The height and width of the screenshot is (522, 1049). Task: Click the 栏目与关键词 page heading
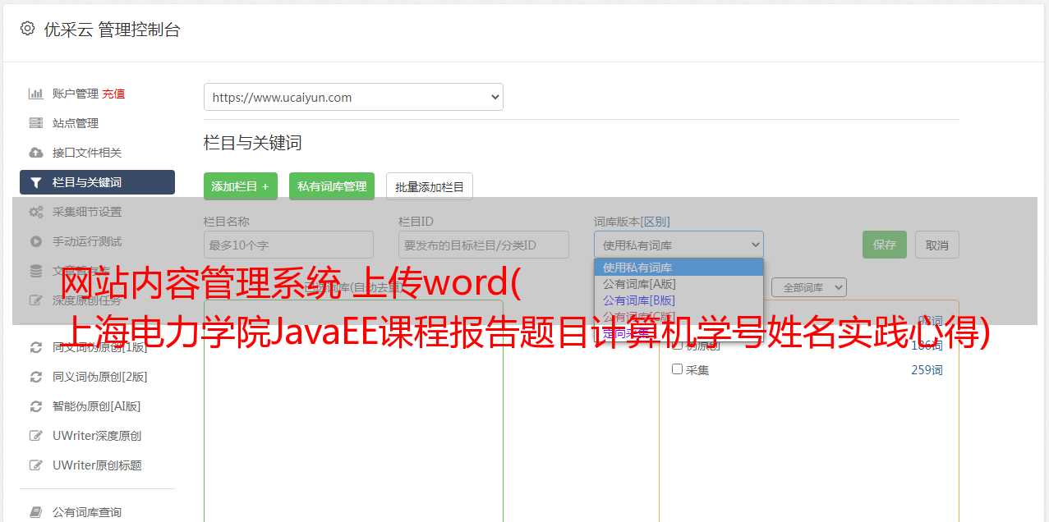(253, 143)
